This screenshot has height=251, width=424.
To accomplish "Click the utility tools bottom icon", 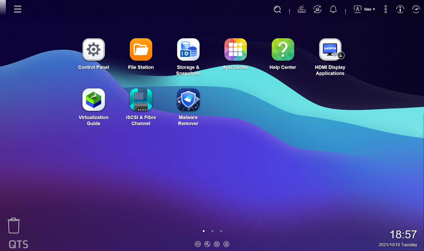I will click(x=207, y=244).
